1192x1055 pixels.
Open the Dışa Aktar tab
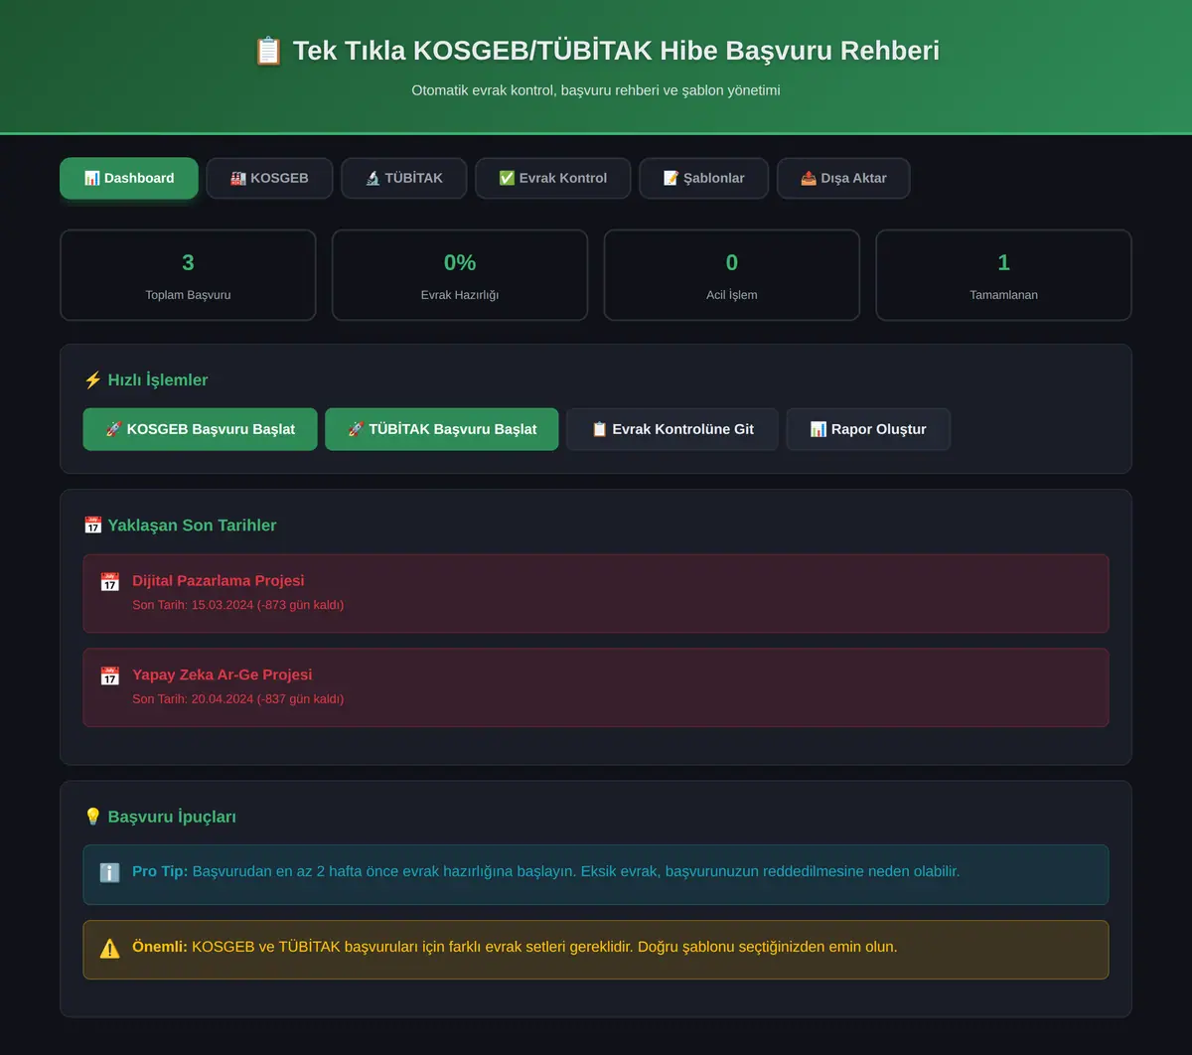click(843, 178)
